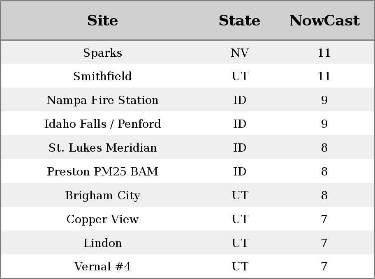Click the NowCast value for Brigham City
The image size is (375, 279).
coord(324,196)
